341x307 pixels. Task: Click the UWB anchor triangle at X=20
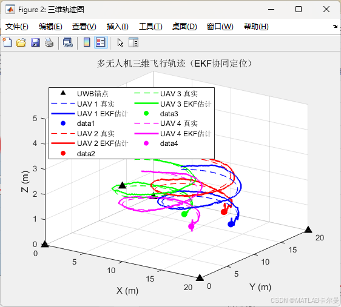coord(200,277)
